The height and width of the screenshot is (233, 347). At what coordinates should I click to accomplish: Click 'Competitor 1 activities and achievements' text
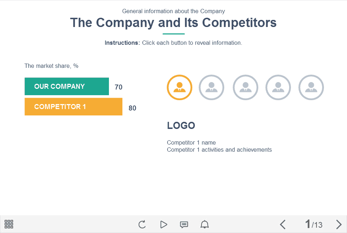click(x=219, y=150)
